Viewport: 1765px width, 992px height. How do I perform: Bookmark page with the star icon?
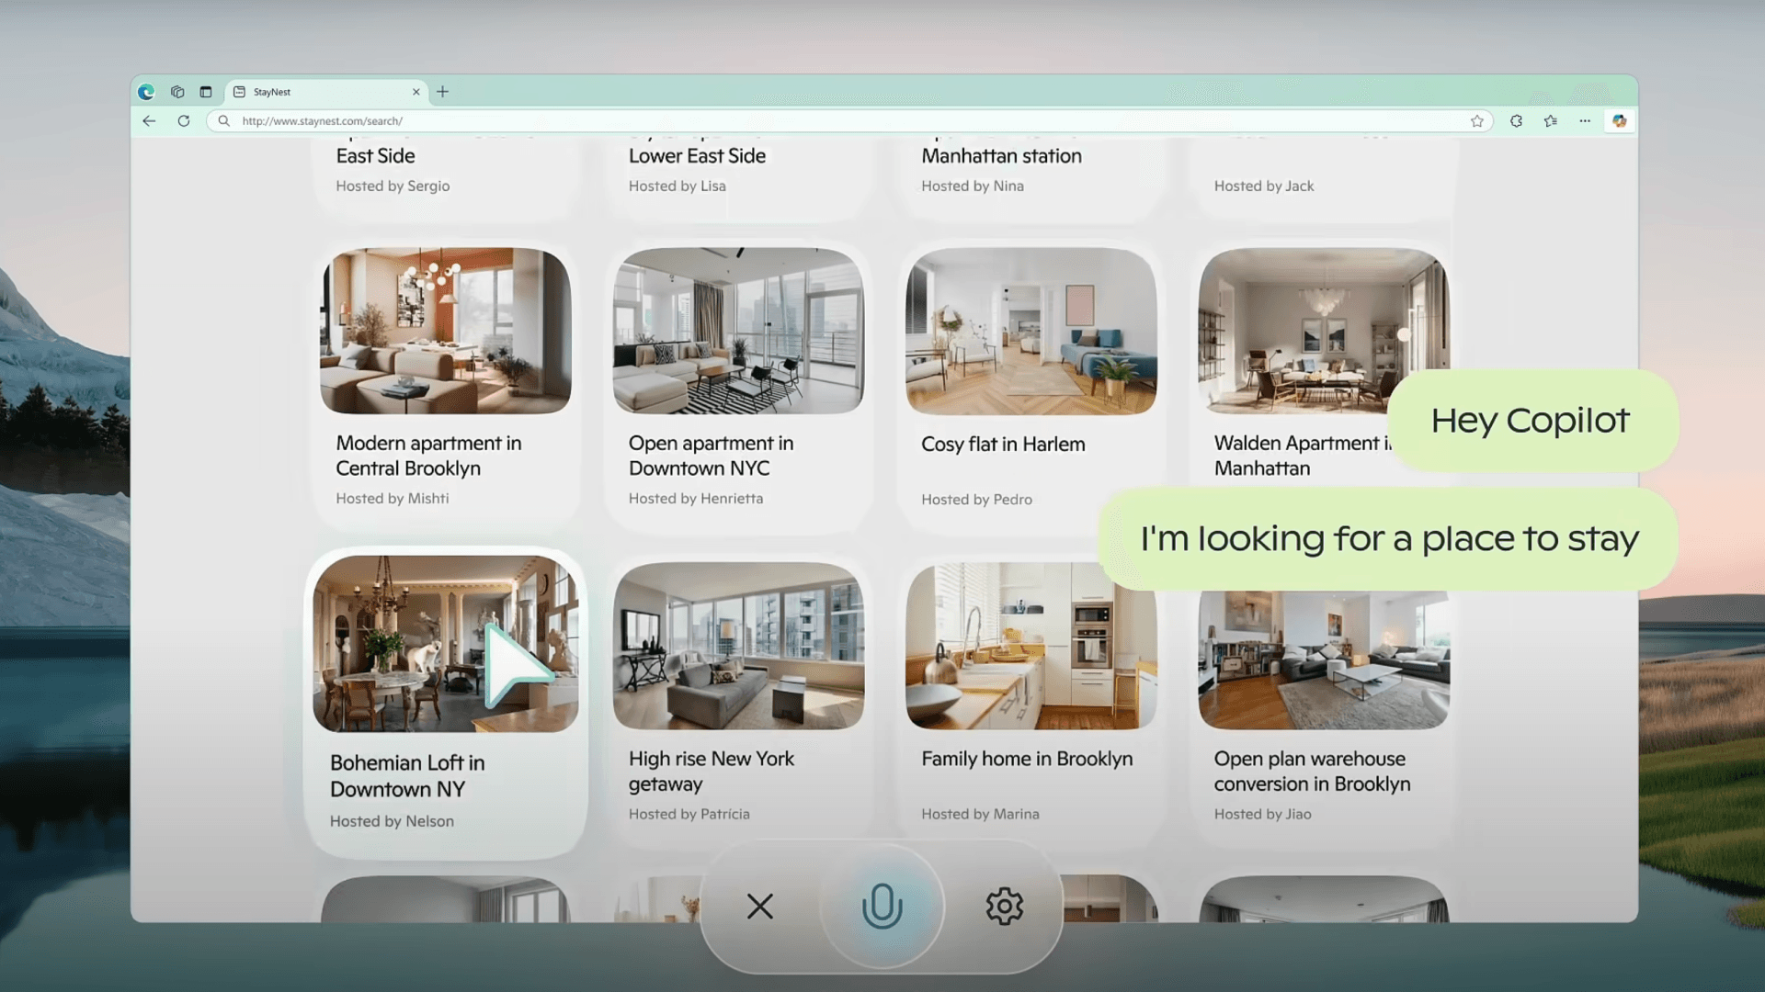click(1477, 120)
